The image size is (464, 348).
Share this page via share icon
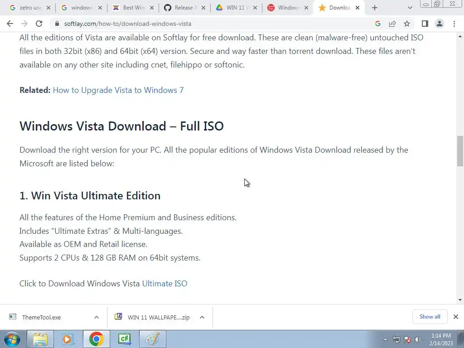click(392, 24)
